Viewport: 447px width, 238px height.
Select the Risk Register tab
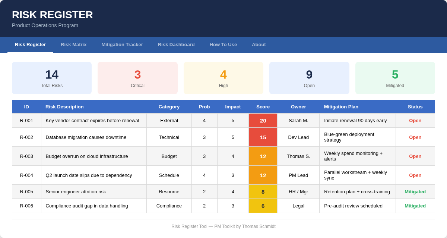point(30,44)
